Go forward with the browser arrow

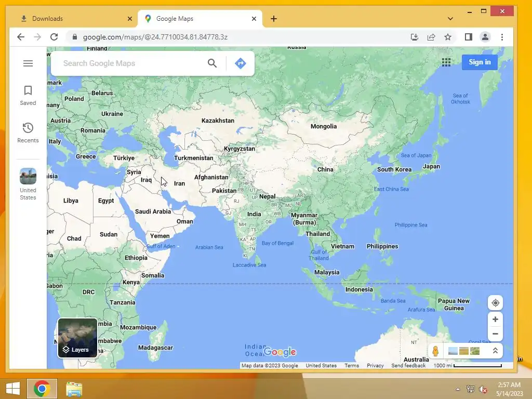(x=37, y=37)
